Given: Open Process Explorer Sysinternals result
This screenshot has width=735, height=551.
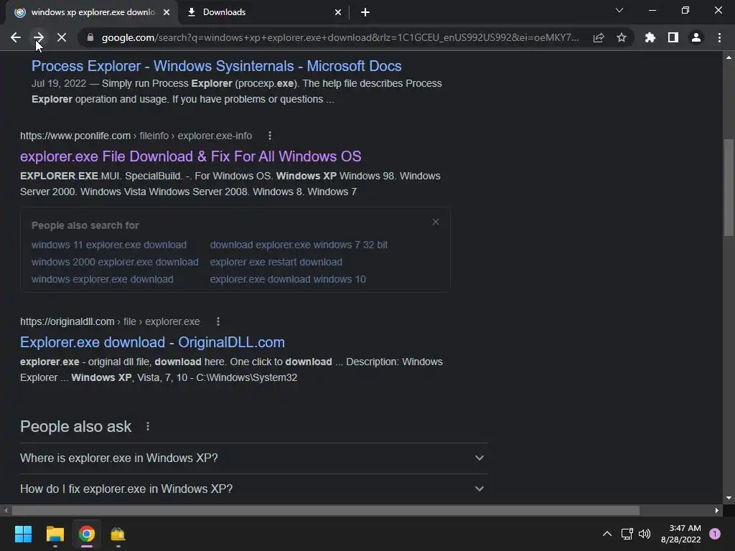Looking at the screenshot, I should coord(216,66).
